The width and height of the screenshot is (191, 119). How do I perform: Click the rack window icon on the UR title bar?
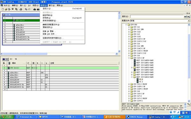tap(4, 15)
